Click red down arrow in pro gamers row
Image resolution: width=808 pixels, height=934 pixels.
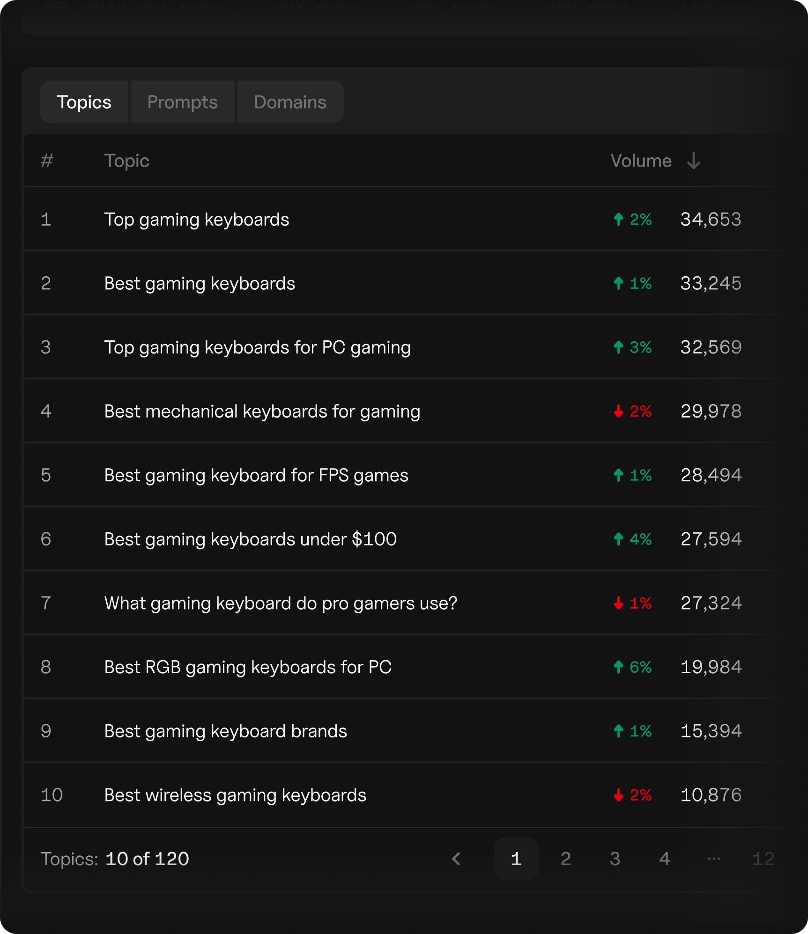[618, 603]
